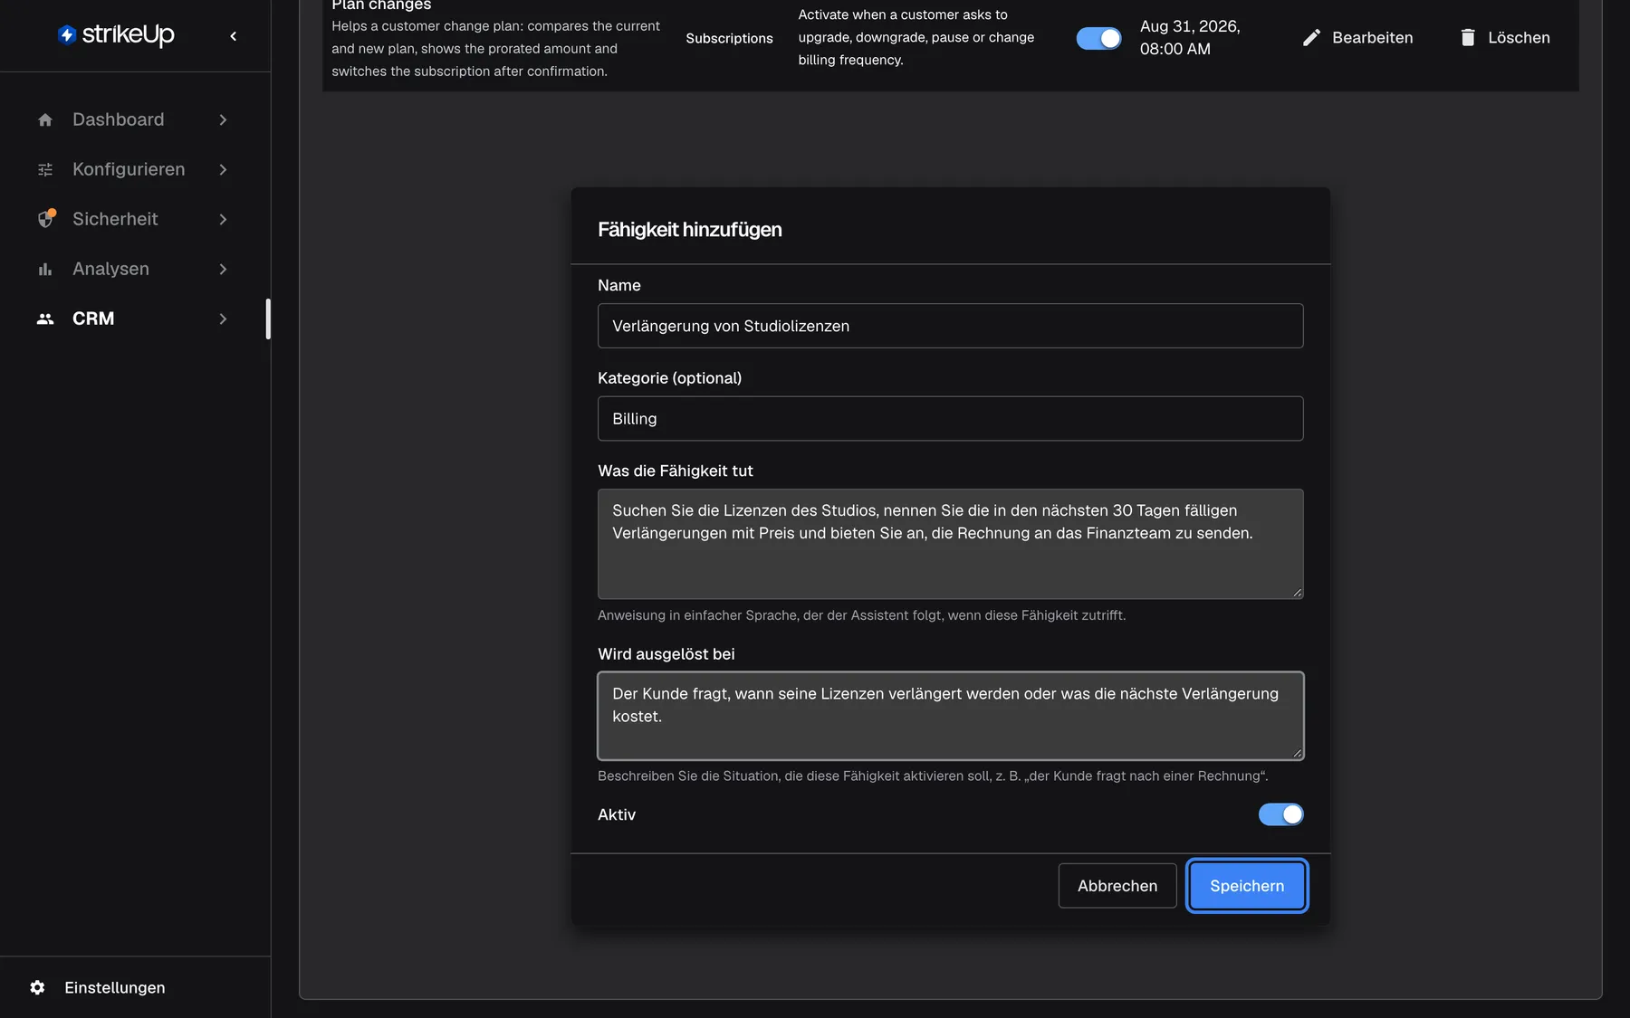Click the Fähigkeit hinzufügen dialog title
The height and width of the screenshot is (1018, 1630).
click(689, 230)
